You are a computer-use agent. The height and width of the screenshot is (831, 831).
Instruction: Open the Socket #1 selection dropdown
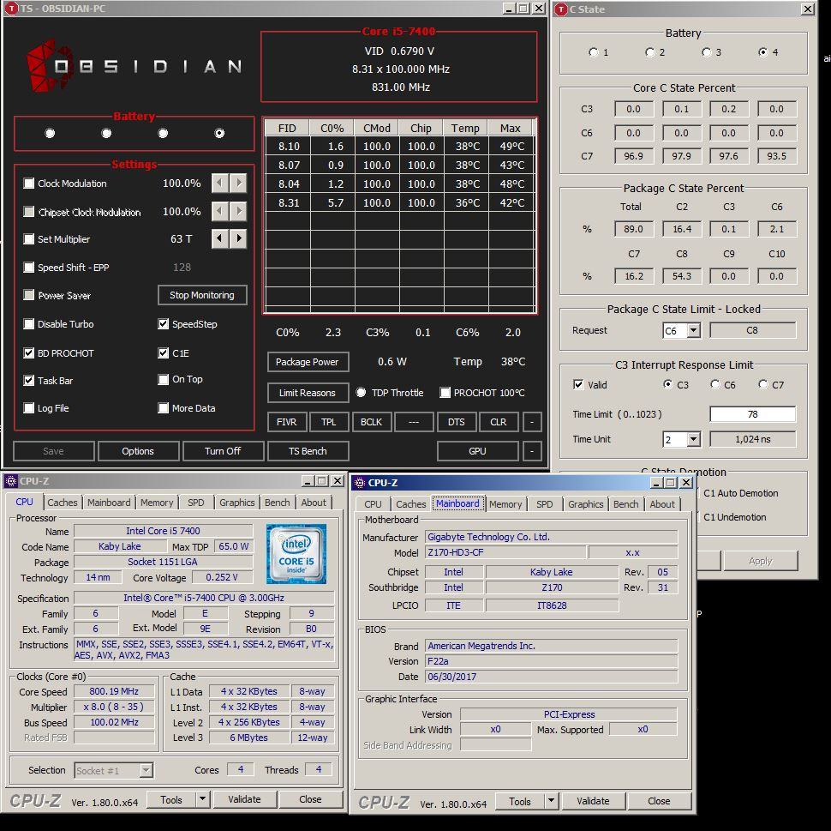pyautogui.click(x=146, y=770)
